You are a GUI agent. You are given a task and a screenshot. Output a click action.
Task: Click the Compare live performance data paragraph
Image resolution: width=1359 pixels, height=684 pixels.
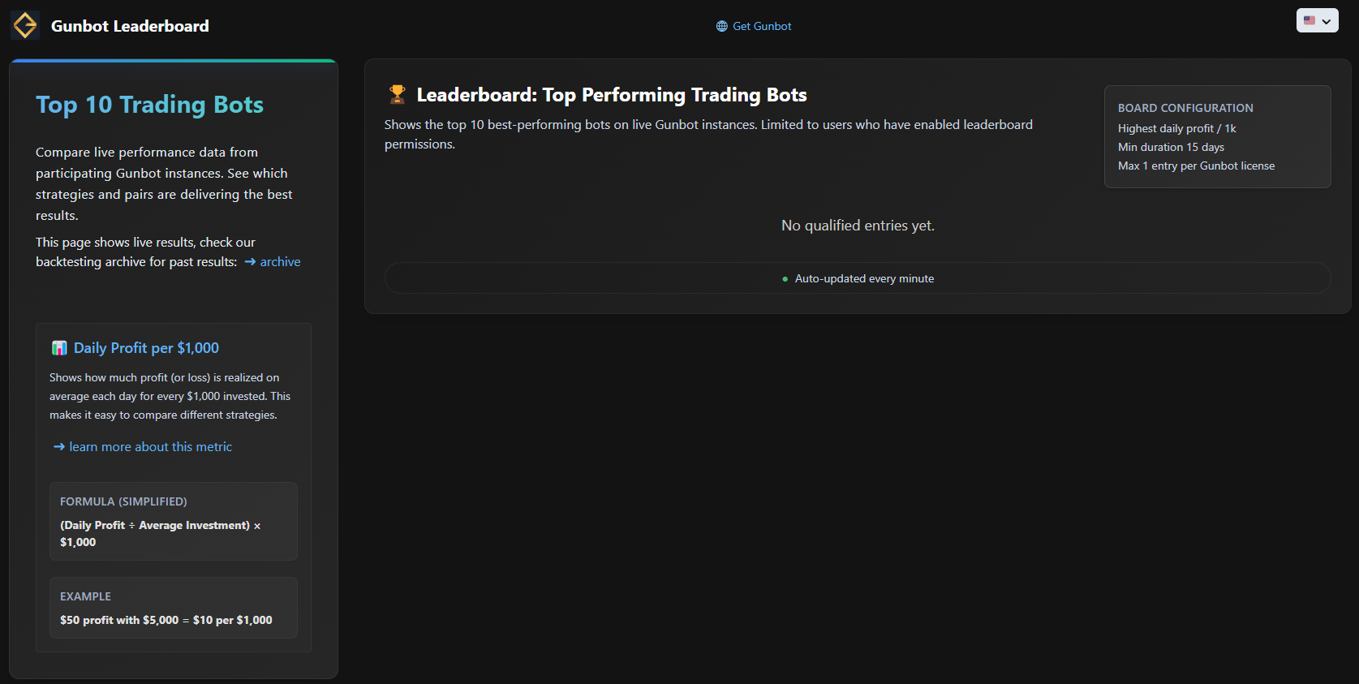[164, 183]
